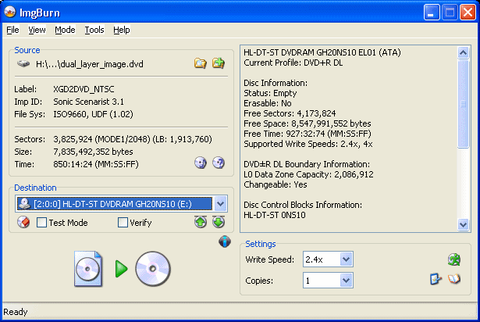Click the info panel scroll up arrow

(463, 53)
